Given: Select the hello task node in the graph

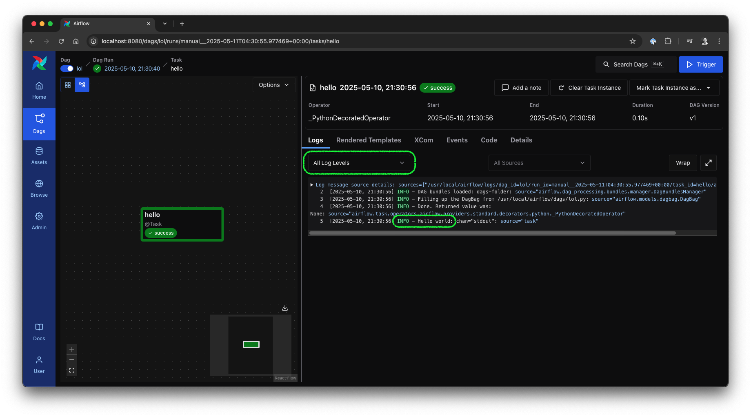Looking at the screenshot, I should 182,224.
